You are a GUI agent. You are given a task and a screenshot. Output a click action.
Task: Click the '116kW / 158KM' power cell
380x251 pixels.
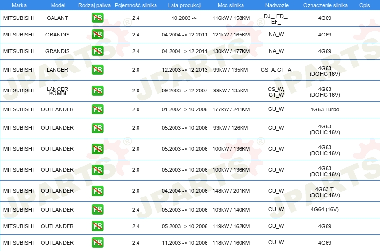[231, 18]
